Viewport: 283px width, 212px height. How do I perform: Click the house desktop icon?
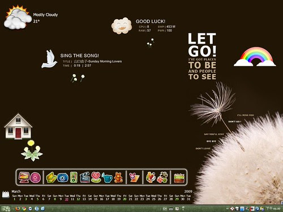coord(18,126)
